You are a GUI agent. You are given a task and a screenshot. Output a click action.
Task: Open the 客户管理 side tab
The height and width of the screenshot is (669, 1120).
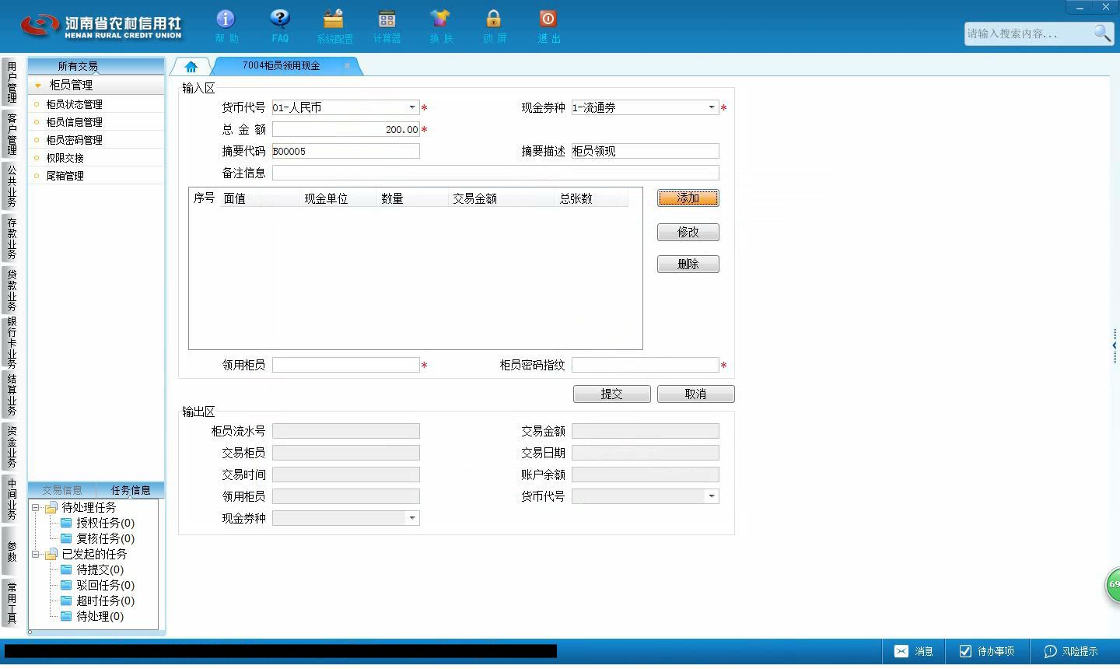[x=11, y=134]
